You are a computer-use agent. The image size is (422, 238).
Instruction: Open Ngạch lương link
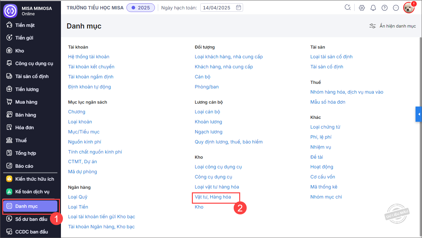[x=209, y=132]
